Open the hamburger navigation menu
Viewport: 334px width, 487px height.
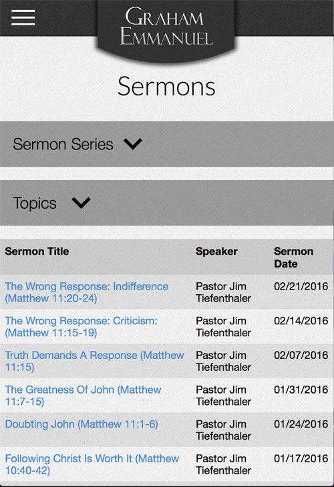click(23, 17)
